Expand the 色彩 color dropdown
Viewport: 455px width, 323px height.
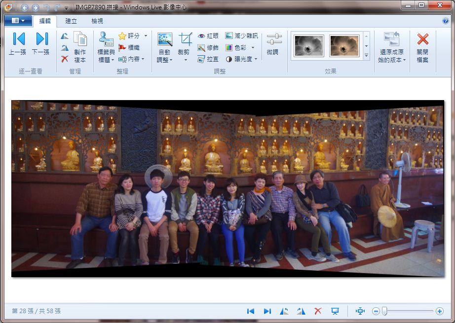(x=253, y=47)
